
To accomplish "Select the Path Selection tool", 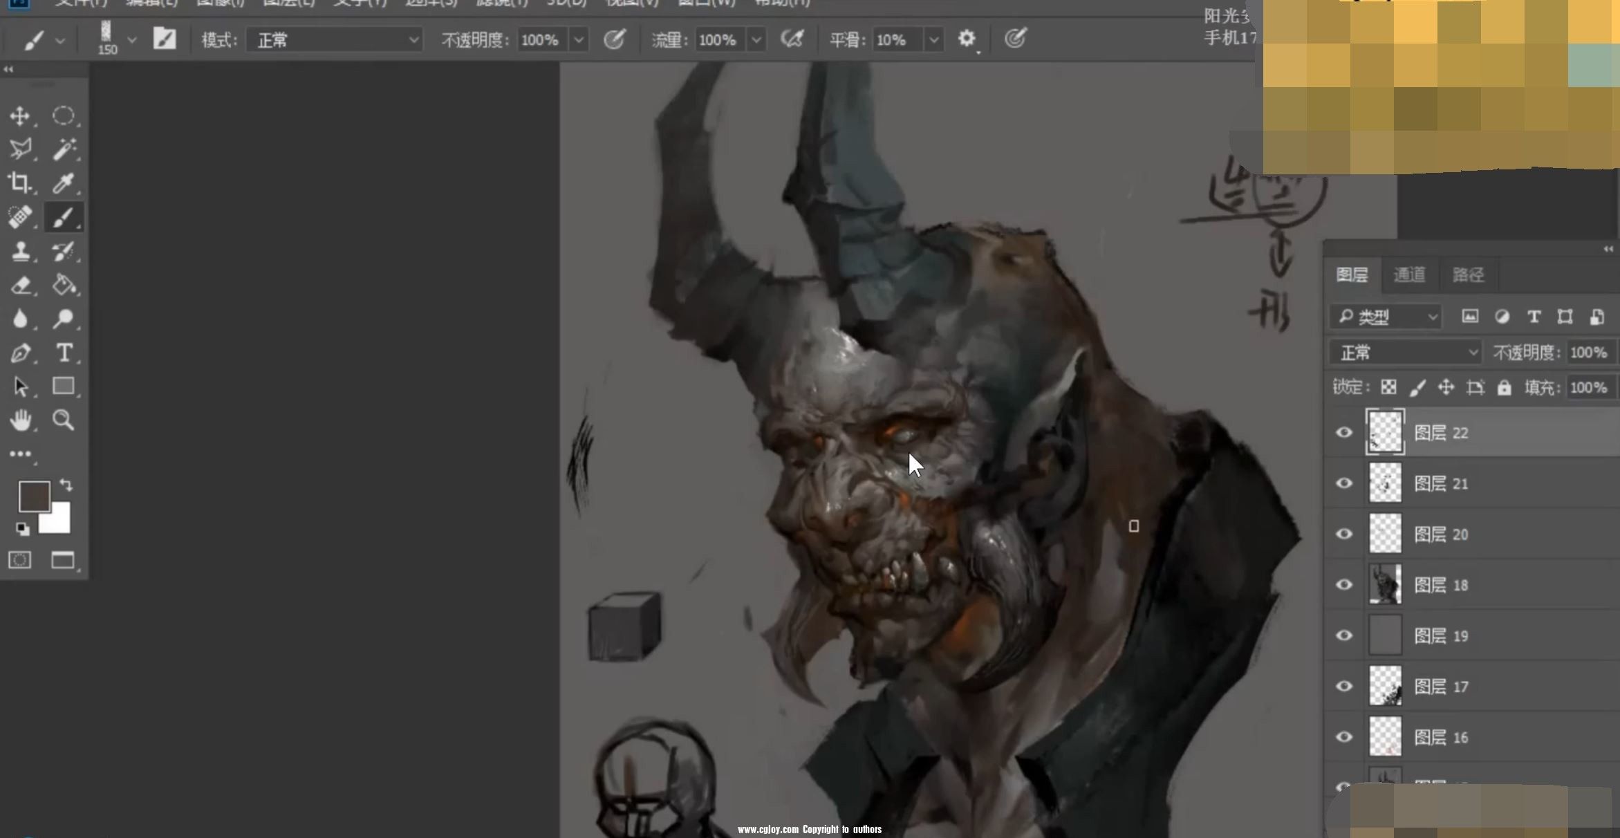I will [x=20, y=386].
